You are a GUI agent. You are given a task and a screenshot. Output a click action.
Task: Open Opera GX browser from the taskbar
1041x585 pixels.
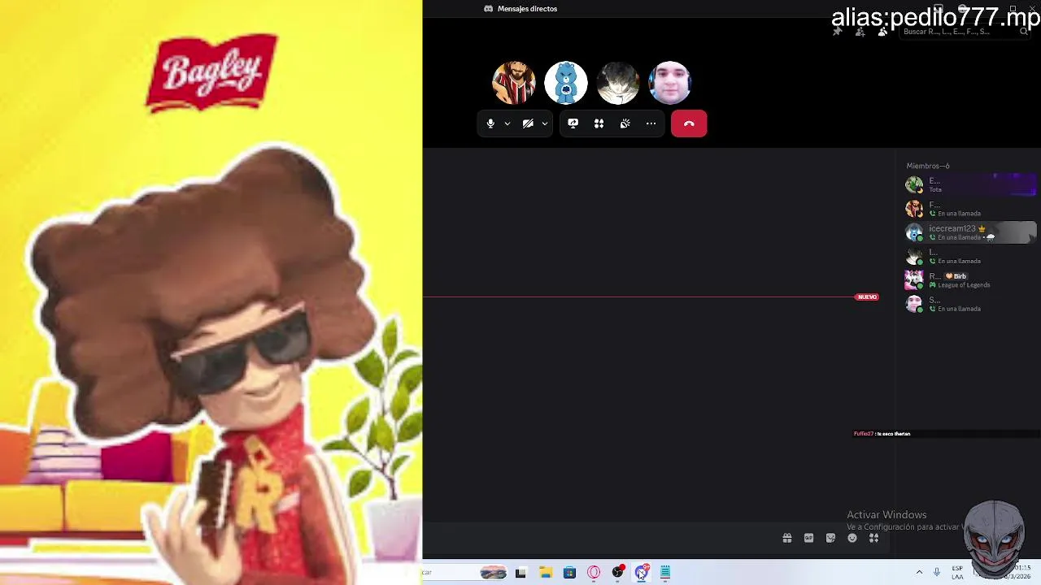point(594,573)
